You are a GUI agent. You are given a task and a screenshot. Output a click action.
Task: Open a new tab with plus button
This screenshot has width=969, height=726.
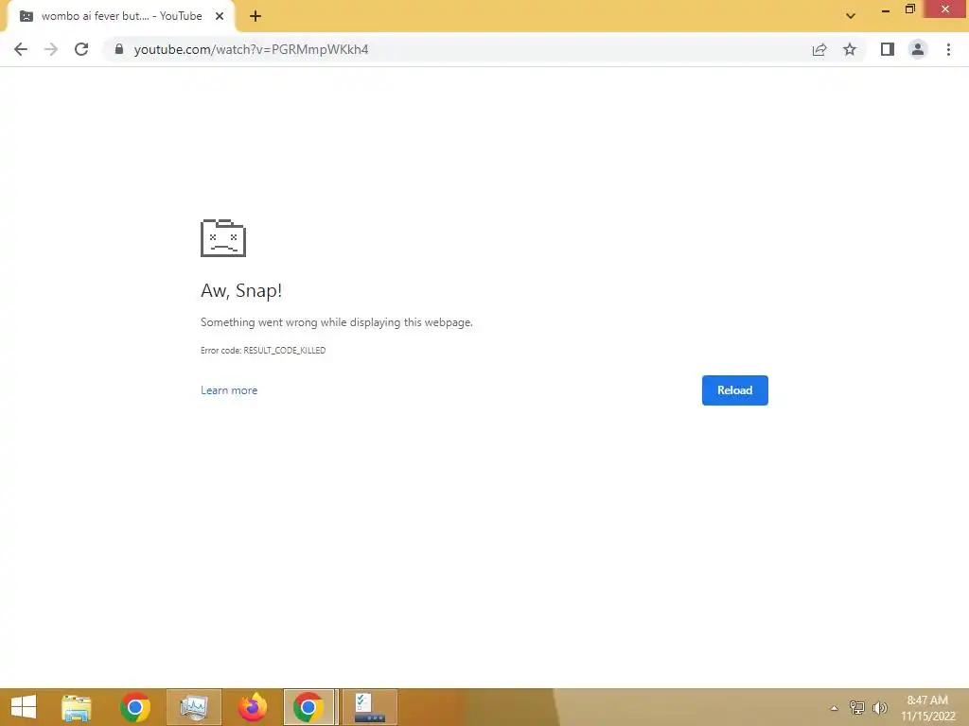[255, 17]
